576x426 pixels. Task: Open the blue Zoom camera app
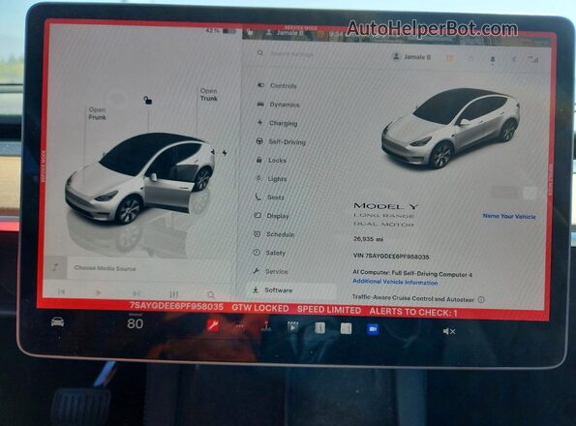[373, 329]
